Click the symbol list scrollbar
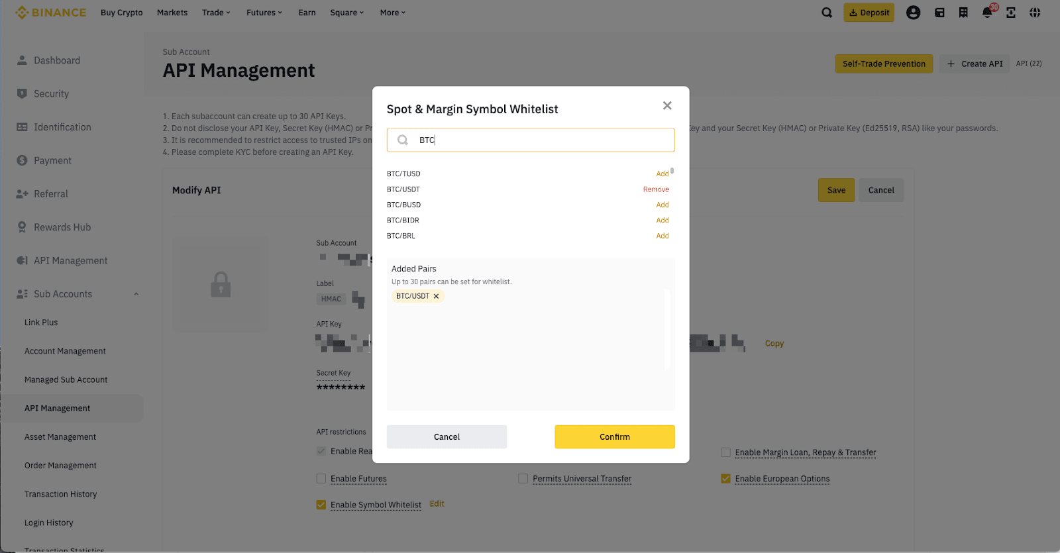This screenshot has height=553, width=1060. pos(672,171)
